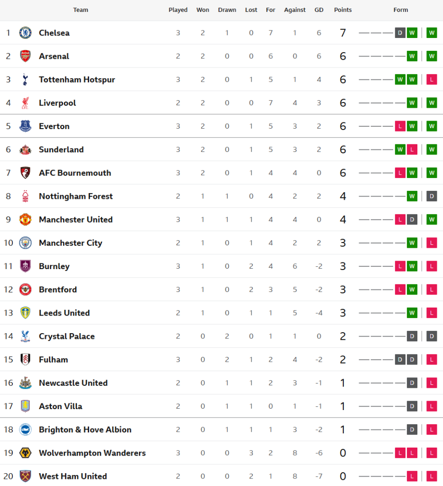Click the Everton club crest icon

25,126
